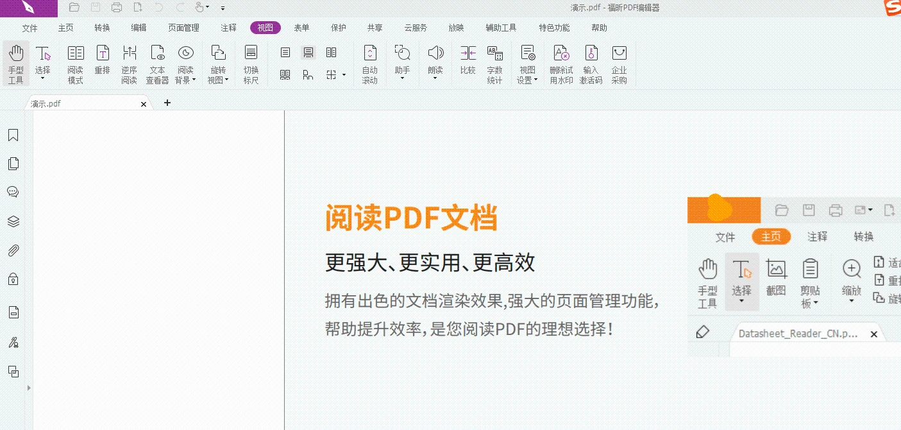Switch to single page layout
Image resolution: width=901 pixels, height=430 pixels.
(285, 53)
